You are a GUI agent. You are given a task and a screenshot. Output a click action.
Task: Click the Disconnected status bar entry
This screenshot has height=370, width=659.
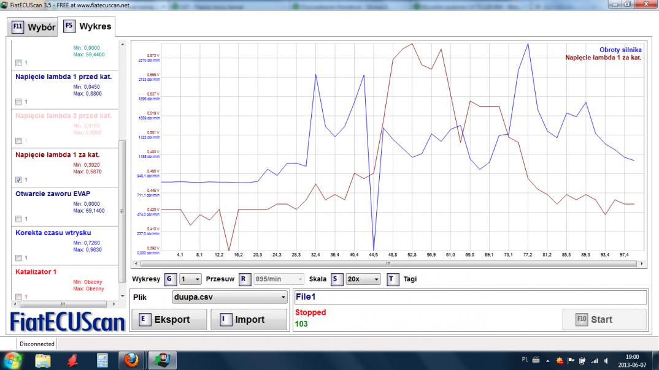(x=37, y=344)
